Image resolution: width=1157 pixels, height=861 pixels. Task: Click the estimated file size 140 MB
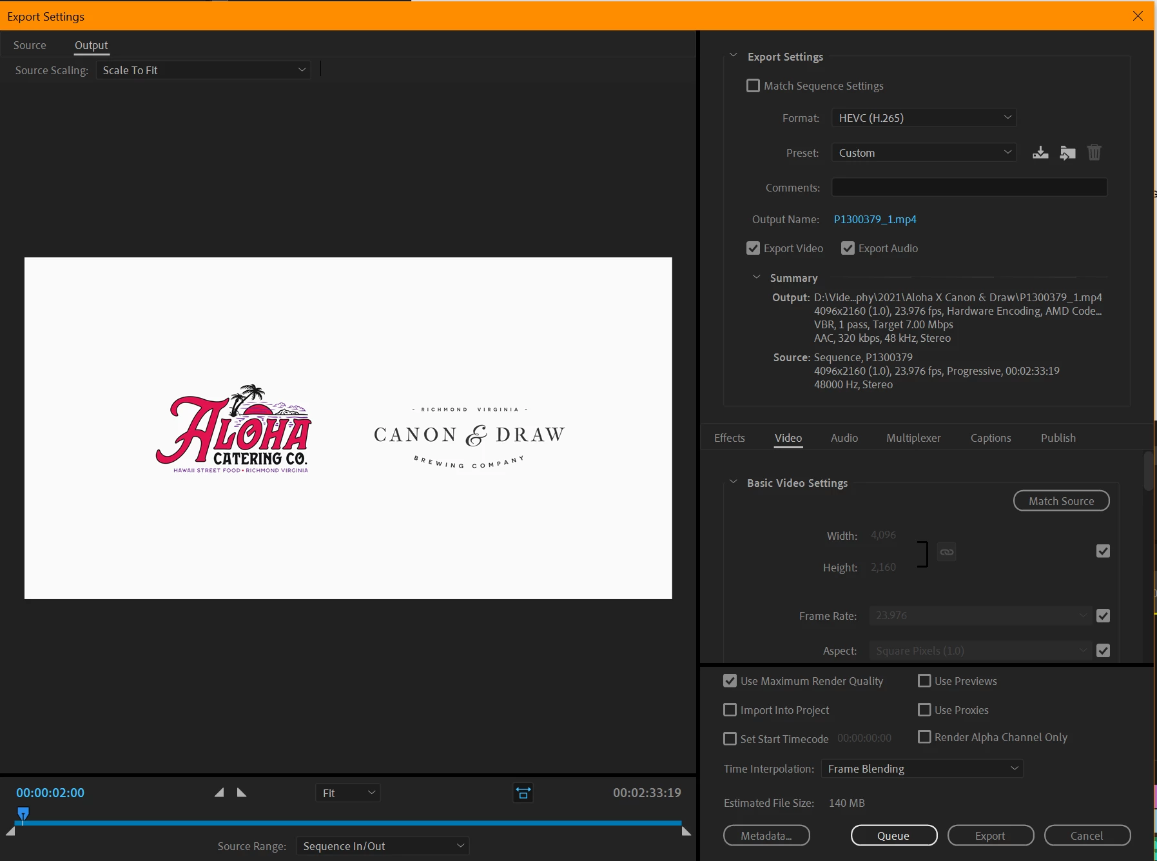tap(846, 803)
